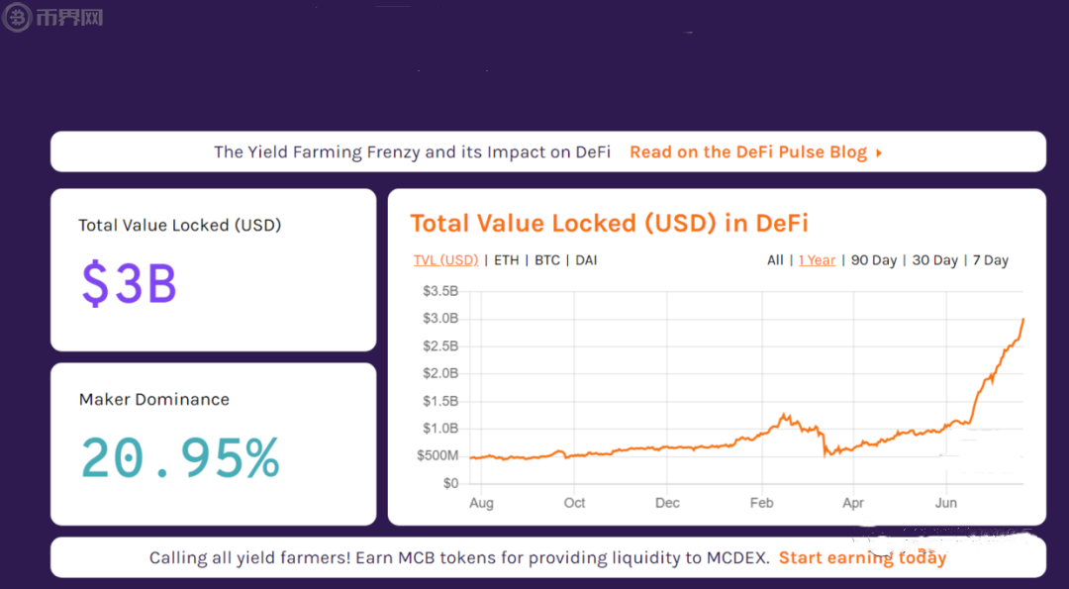This screenshot has height=589, width=1069.
Task: Click the 20.95% Maker Dominance figure
Action: tap(180, 457)
